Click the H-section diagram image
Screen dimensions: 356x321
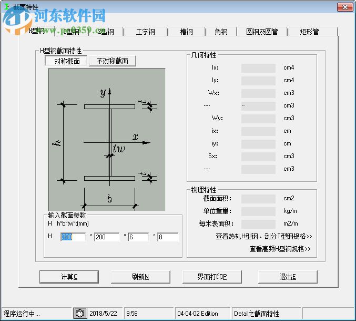pyautogui.click(x=107, y=140)
